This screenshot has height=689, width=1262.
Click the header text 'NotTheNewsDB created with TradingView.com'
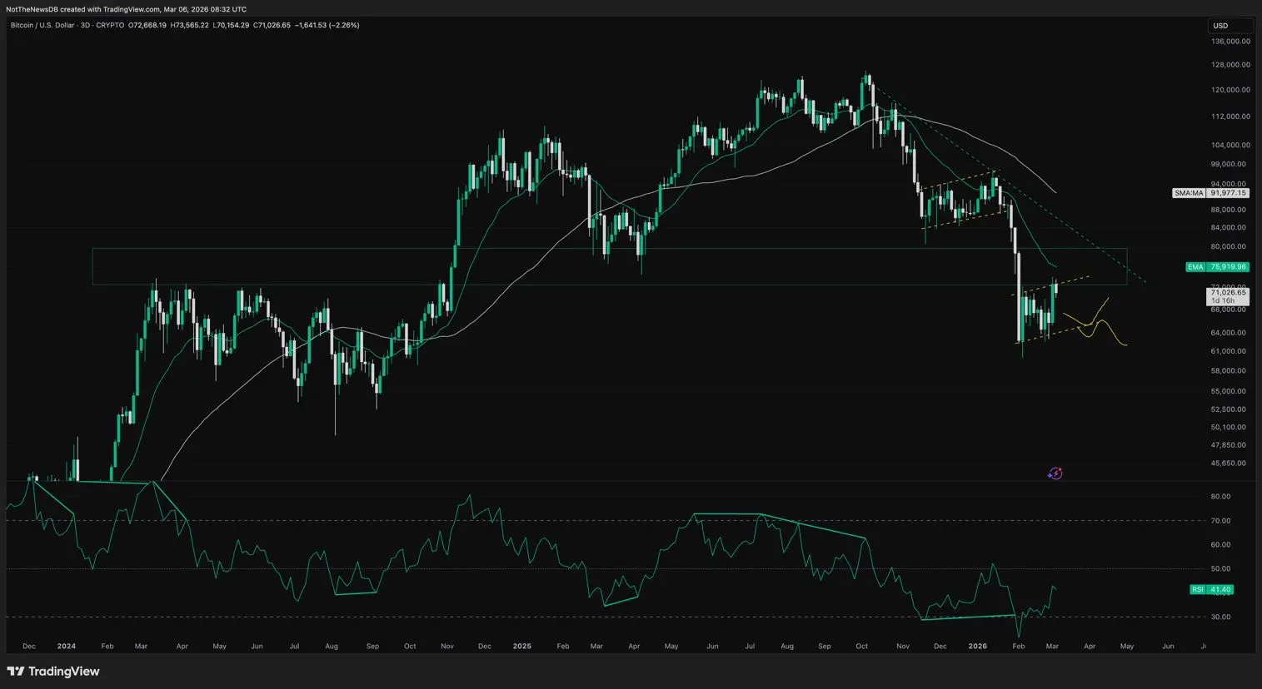pos(85,9)
